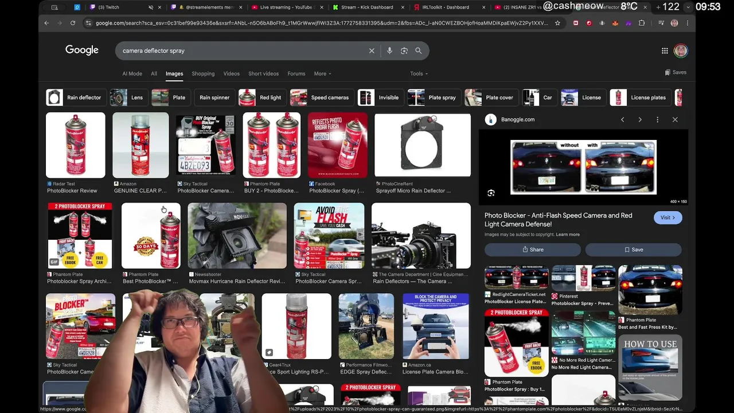Open the Google apps grid

[665, 50]
